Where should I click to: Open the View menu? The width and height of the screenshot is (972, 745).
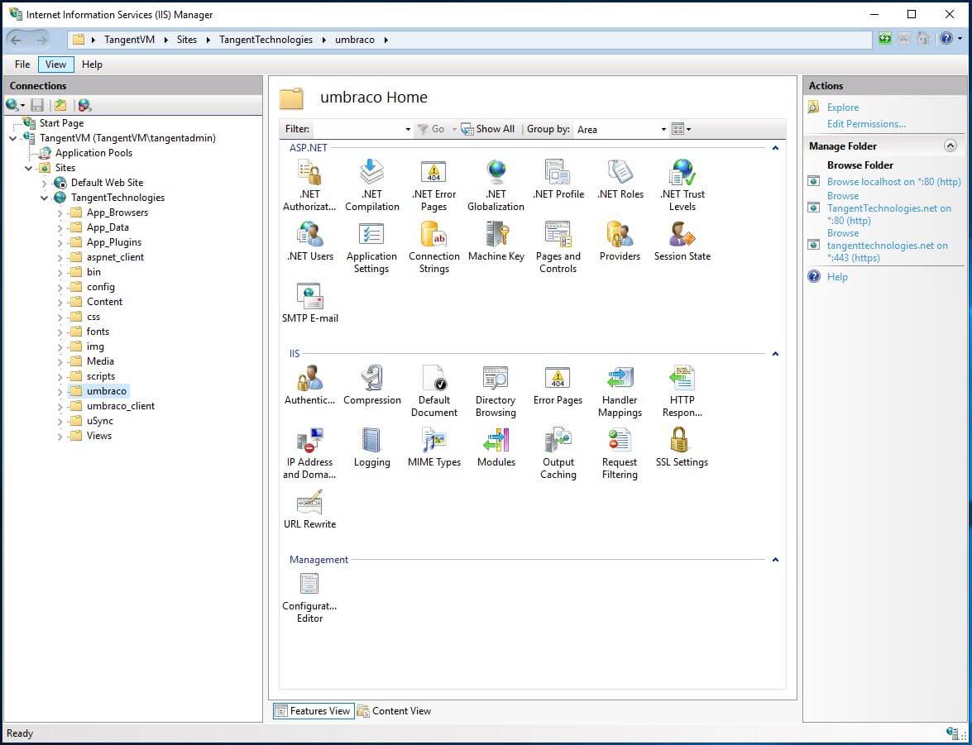click(55, 64)
